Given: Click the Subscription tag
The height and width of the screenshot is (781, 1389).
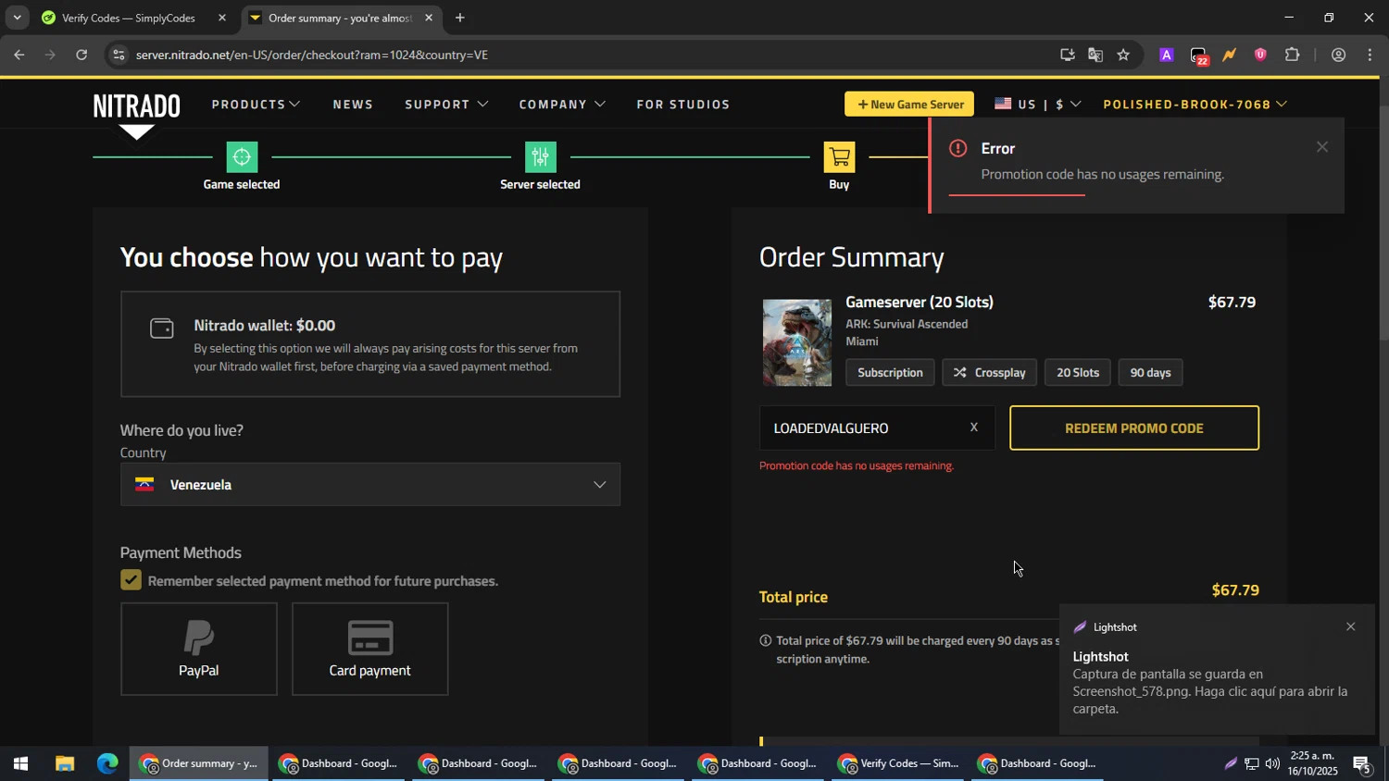Looking at the screenshot, I should click(890, 372).
